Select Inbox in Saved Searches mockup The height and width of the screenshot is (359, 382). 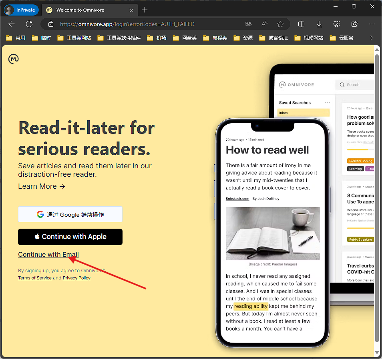(x=303, y=113)
